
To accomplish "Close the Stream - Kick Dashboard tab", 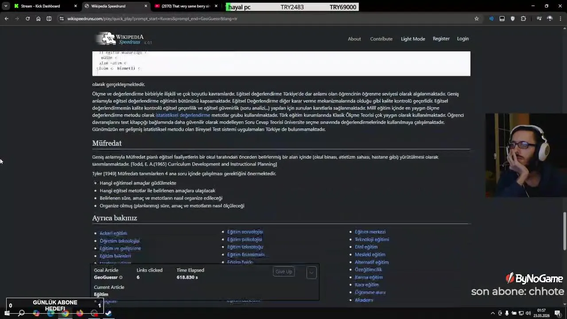I will (x=75, y=6).
